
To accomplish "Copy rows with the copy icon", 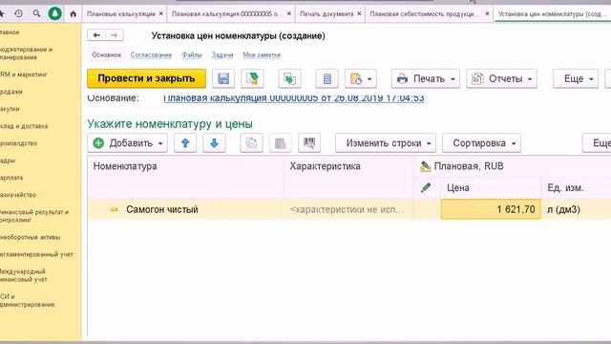I will (x=251, y=143).
